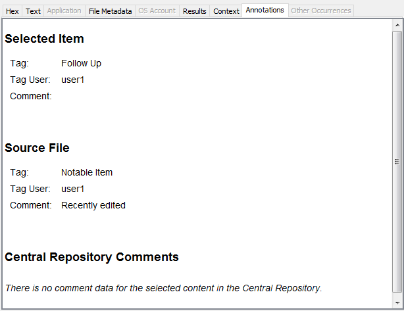The width and height of the screenshot is (404, 311).
Task: Click the Source File heading
Action: (37, 148)
